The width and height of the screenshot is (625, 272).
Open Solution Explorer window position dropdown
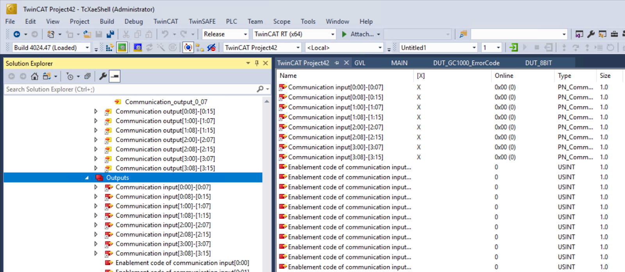(248, 63)
